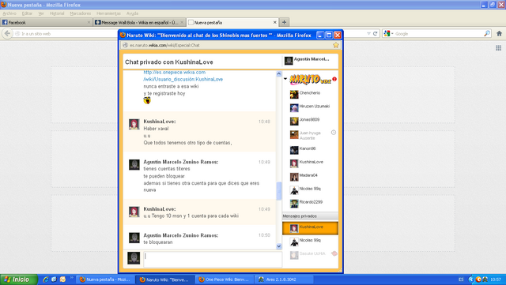This screenshot has width=506, height=285.
Task: Open the Google search engine dropdown
Action: click(x=388, y=33)
